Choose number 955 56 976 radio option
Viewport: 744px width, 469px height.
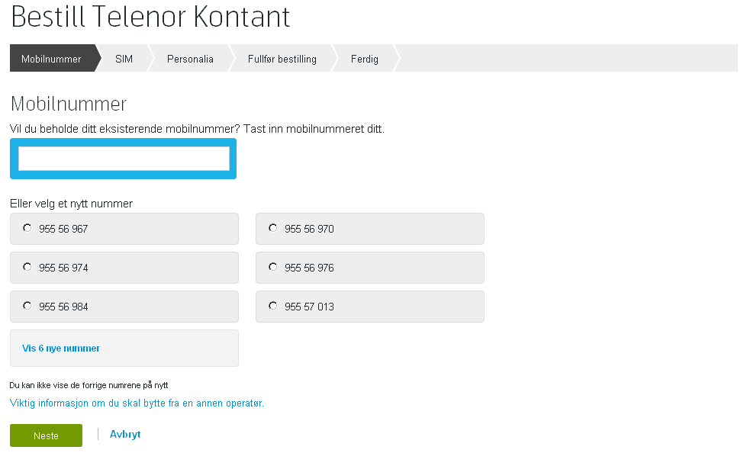tap(273, 267)
